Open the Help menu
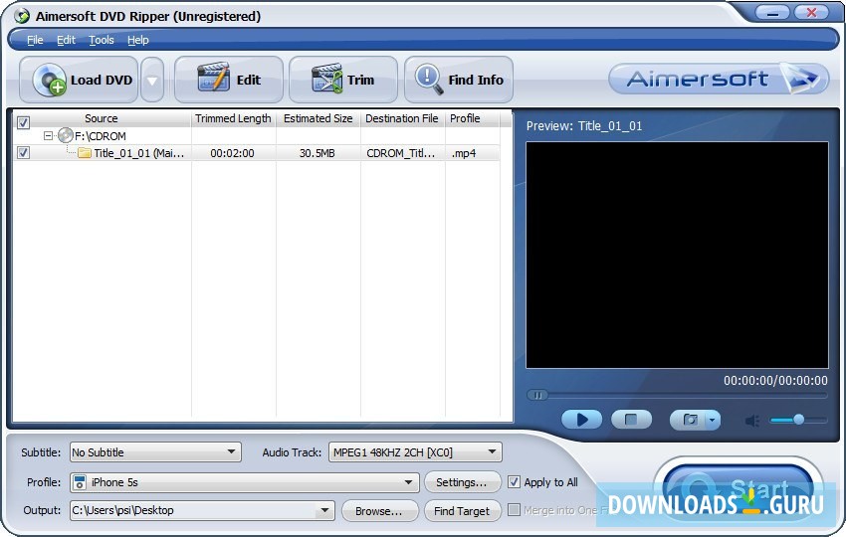The image size is (846, 537). coord(138,40)
